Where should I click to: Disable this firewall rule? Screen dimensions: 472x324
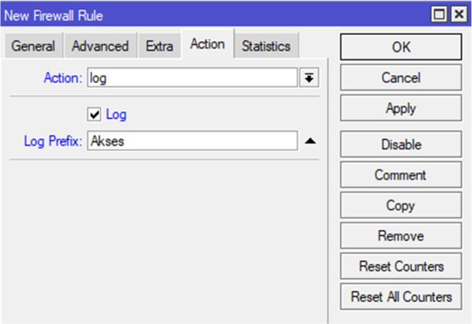401,144
